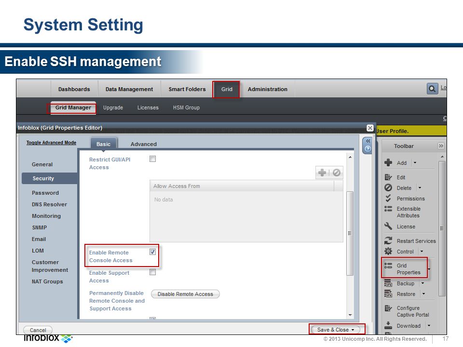The width and height of the screenshot is (463, 347).
Task: Click the Extensible Attributes icon
Action: click(388, 209)
